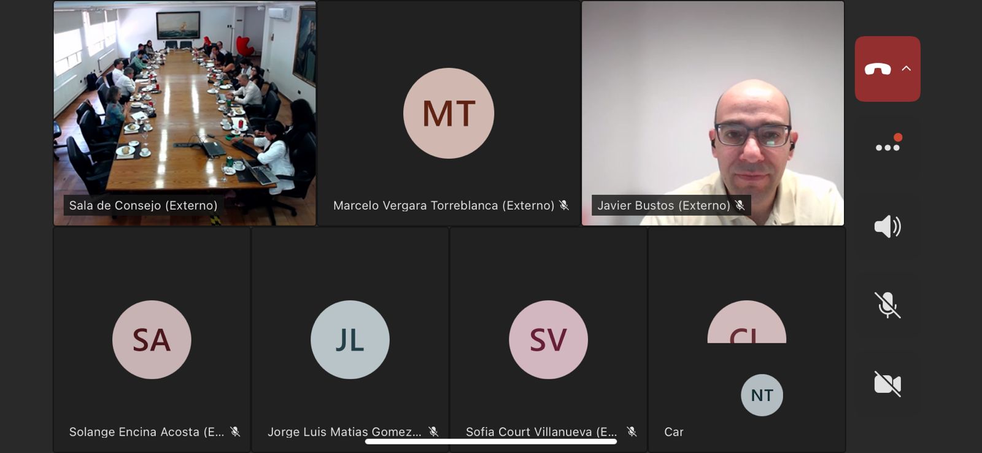Click muted mic icon beside Sofia Court Villanueva
The width and height of the screenshot is (982, 453).
click(632, 432)
